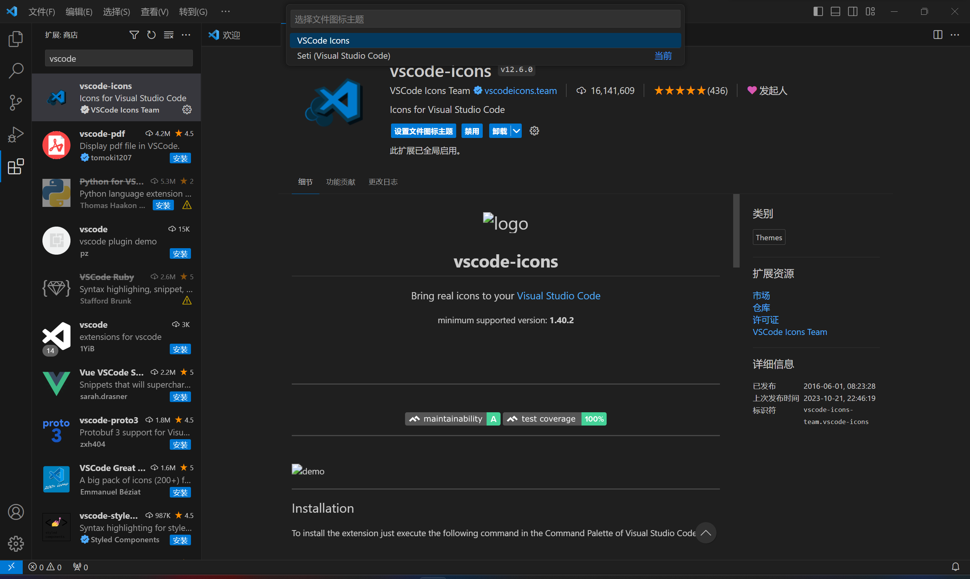
Task: Open remote window indicator in status bar
Action: (x=11, y=566)
